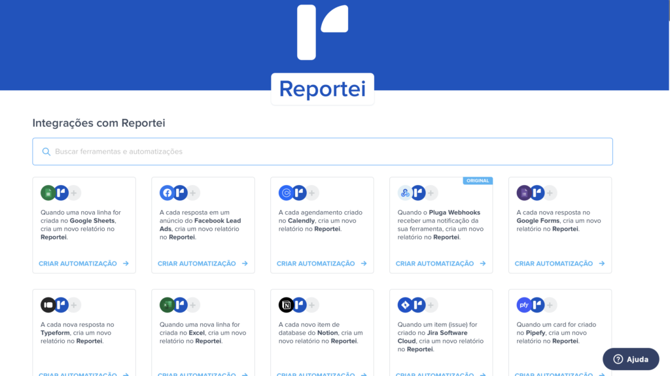Click the plus icon in Google Sheets card
The image size is (670, 376).
coord(75,193)
